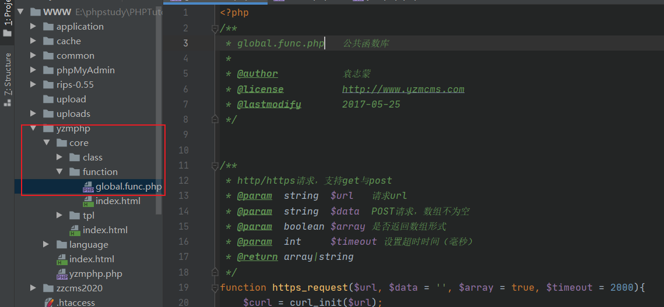
Task: Click the language folder icon
Action: tap(61, 245)
